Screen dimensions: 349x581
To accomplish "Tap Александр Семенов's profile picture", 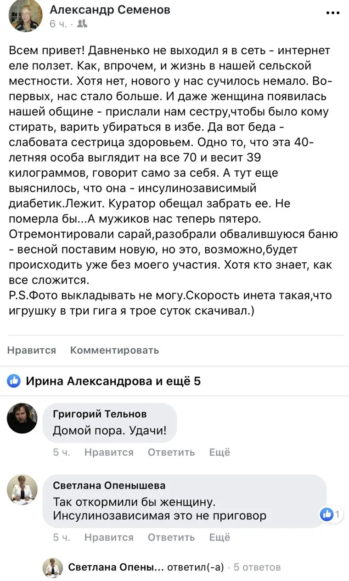I will click(x=25, y=16).
